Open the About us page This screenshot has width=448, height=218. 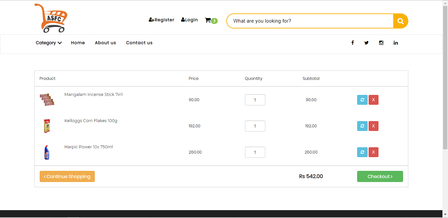(x=105, y=43)
